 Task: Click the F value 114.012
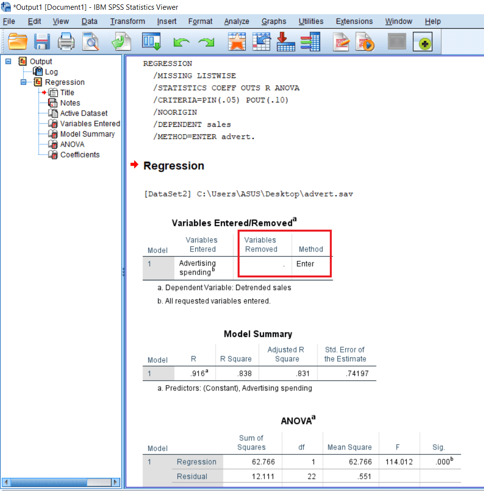click(x=399, y=462)
